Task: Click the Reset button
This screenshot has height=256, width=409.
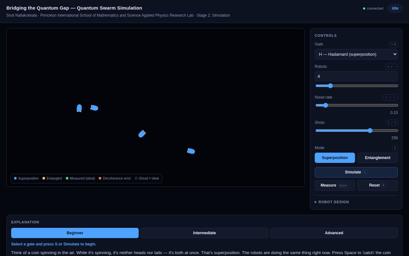Action: [378, 185]
